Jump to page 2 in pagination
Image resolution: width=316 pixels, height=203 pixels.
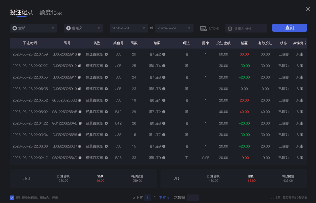(154, 198)
